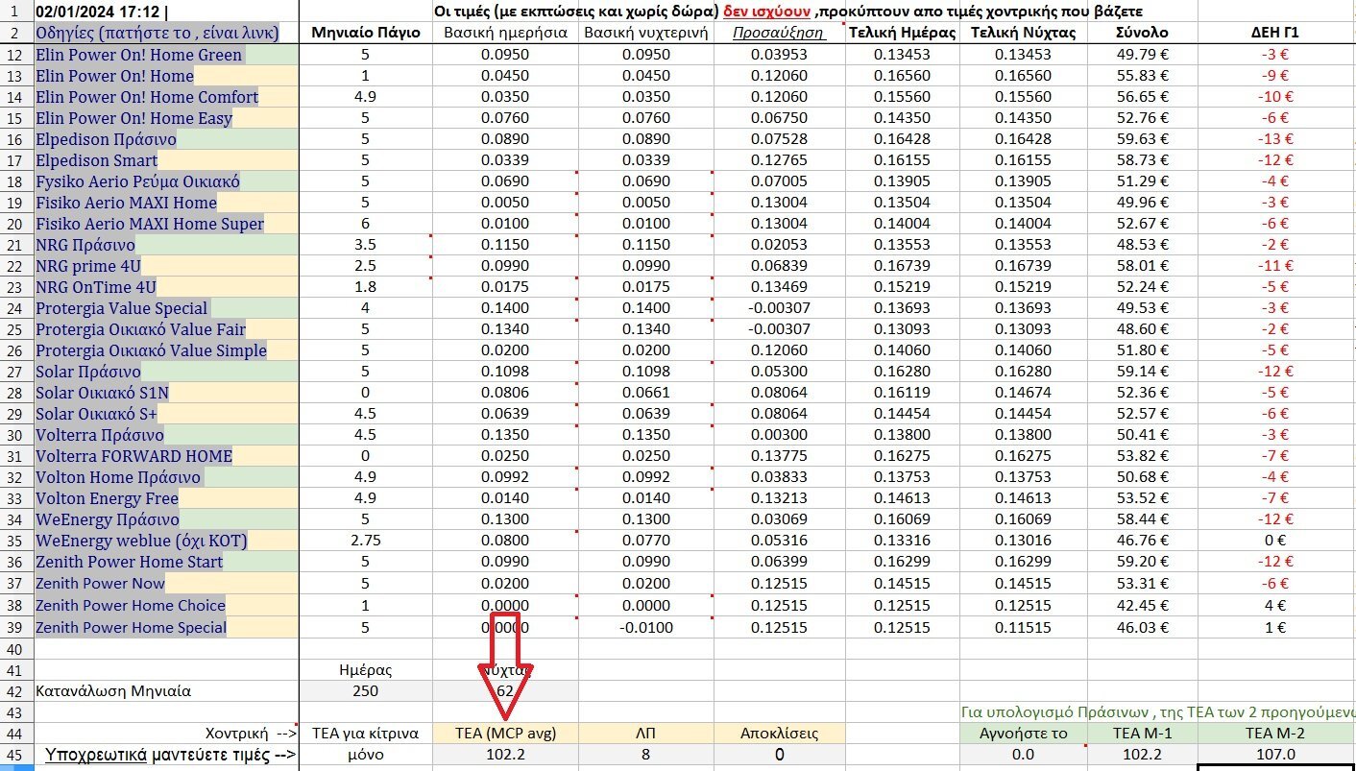Select row 27 by its row header

click(x=15, y=372)
